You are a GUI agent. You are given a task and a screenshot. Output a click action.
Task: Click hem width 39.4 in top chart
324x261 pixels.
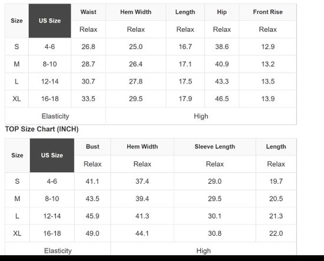142,199
